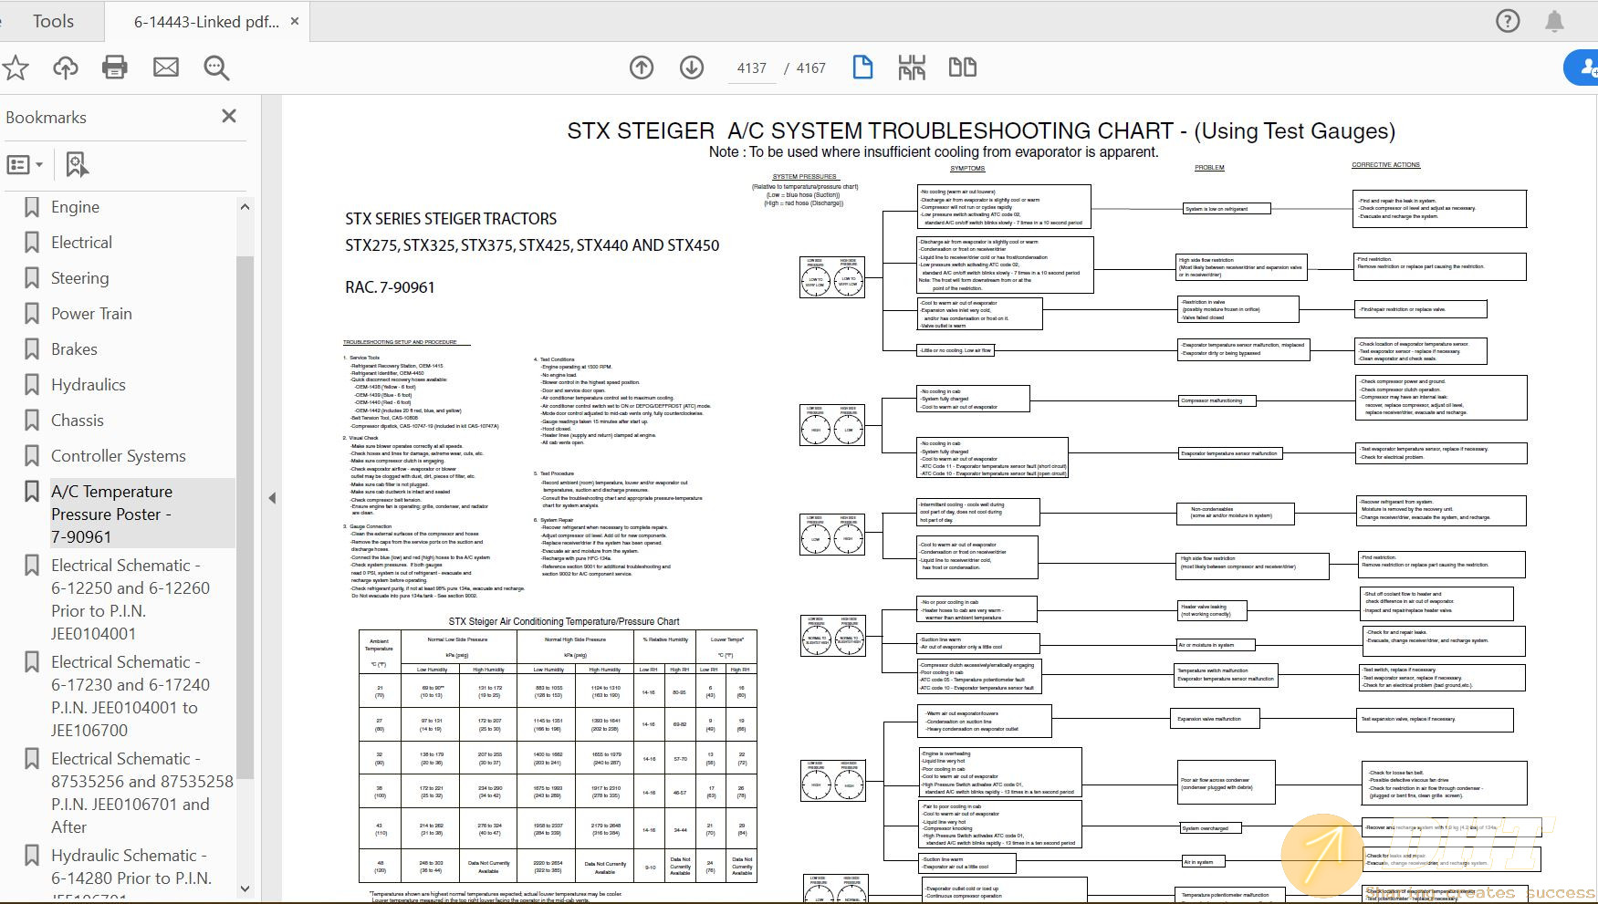The image size is (1598, 904).
Task: Open the Chassis bookmark
Action: pyautogui.click(x=78, y=421)
